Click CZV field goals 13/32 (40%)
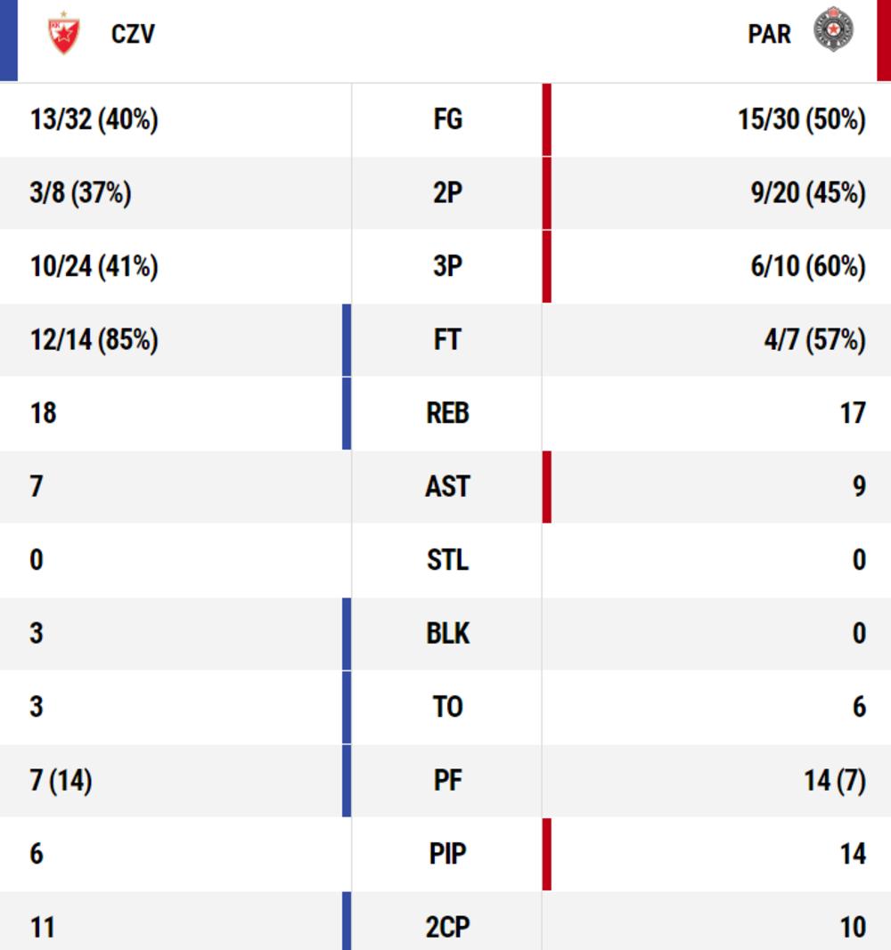Image resolution: width=891 pixels, height=950 pixels. click(94, 120)
